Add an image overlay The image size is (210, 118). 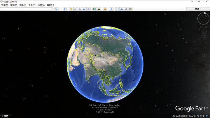[x=84, y=9]
